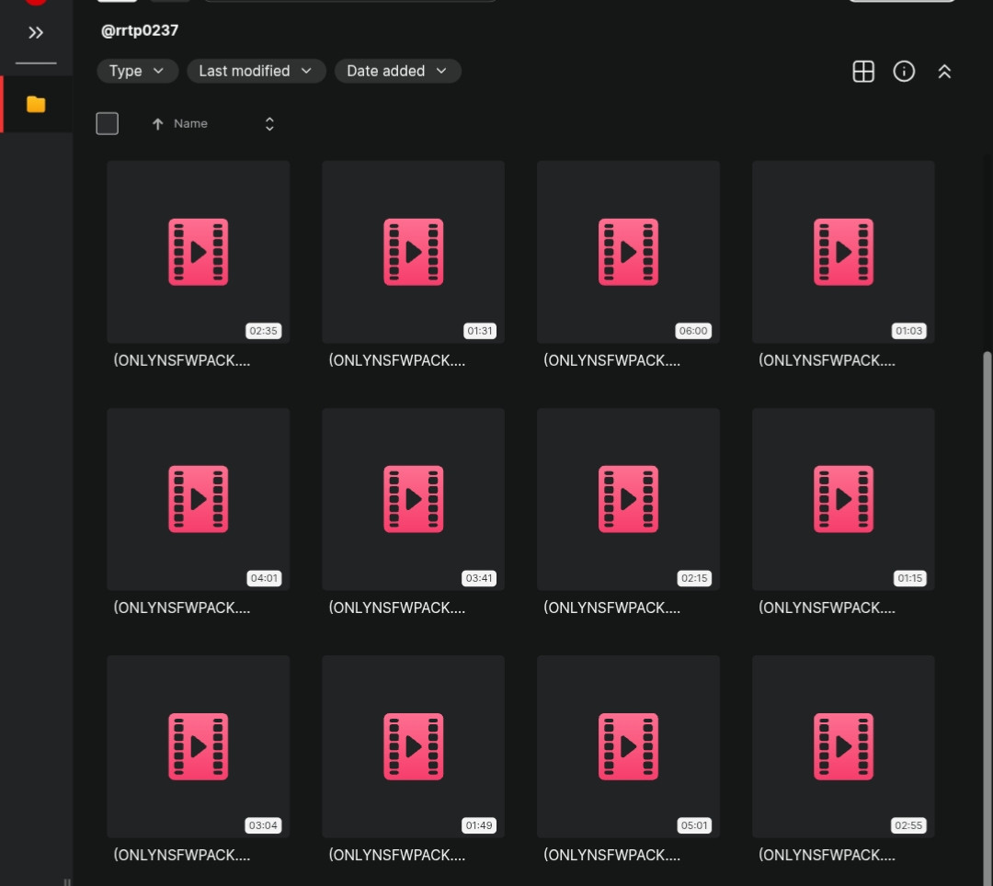Click the film icon of the 06:00 video
993x886 pixels.
(x=628, y=252)
